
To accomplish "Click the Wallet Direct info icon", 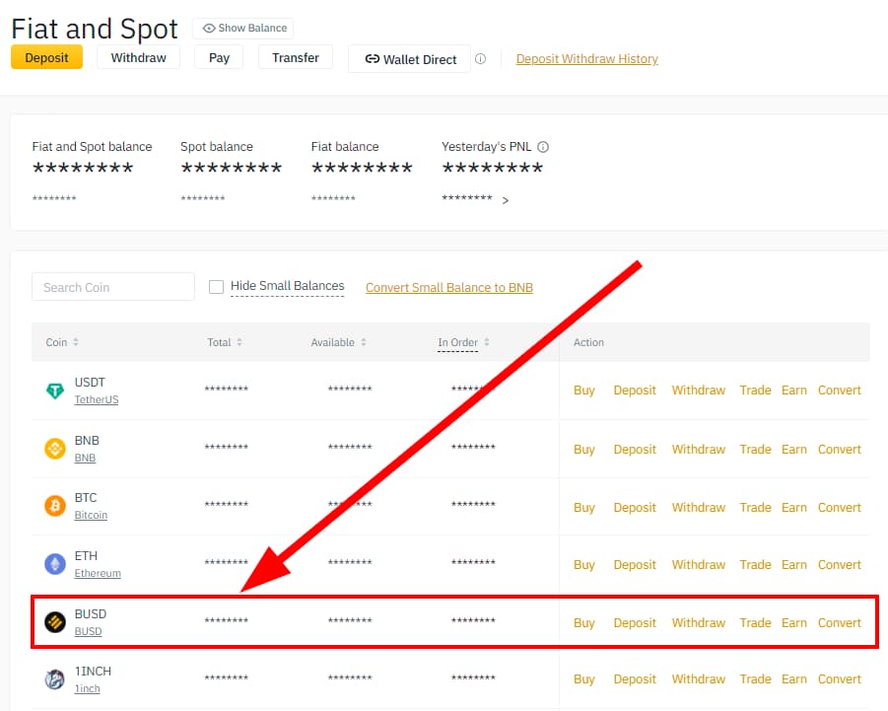I will click(480, 59).
